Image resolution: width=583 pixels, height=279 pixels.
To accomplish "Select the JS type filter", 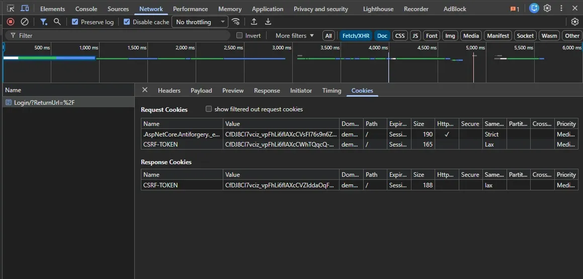I will pos(415,36).
